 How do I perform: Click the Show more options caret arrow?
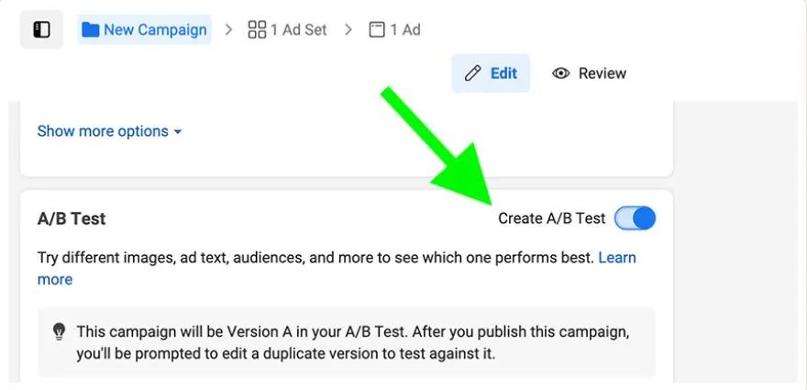[178, 132]
